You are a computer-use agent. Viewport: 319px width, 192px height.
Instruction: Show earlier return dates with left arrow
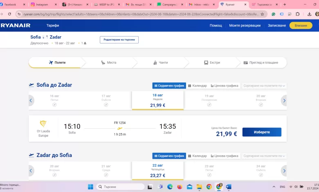(31, 171)
